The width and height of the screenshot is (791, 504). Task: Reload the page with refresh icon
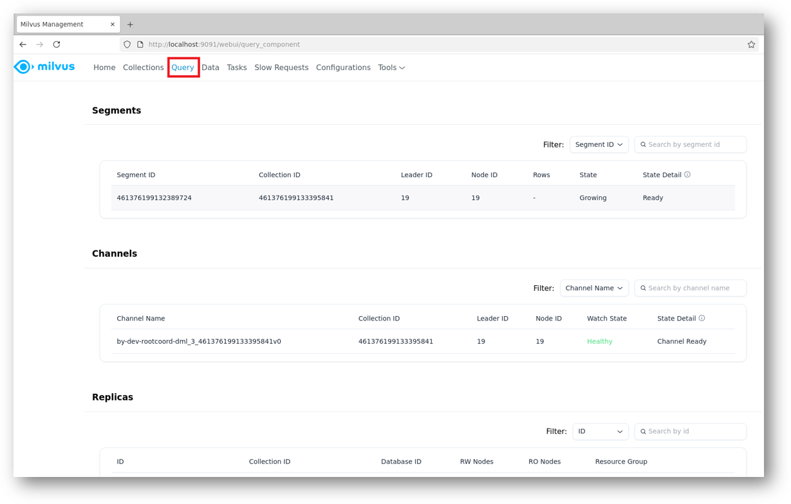point(57,44)
